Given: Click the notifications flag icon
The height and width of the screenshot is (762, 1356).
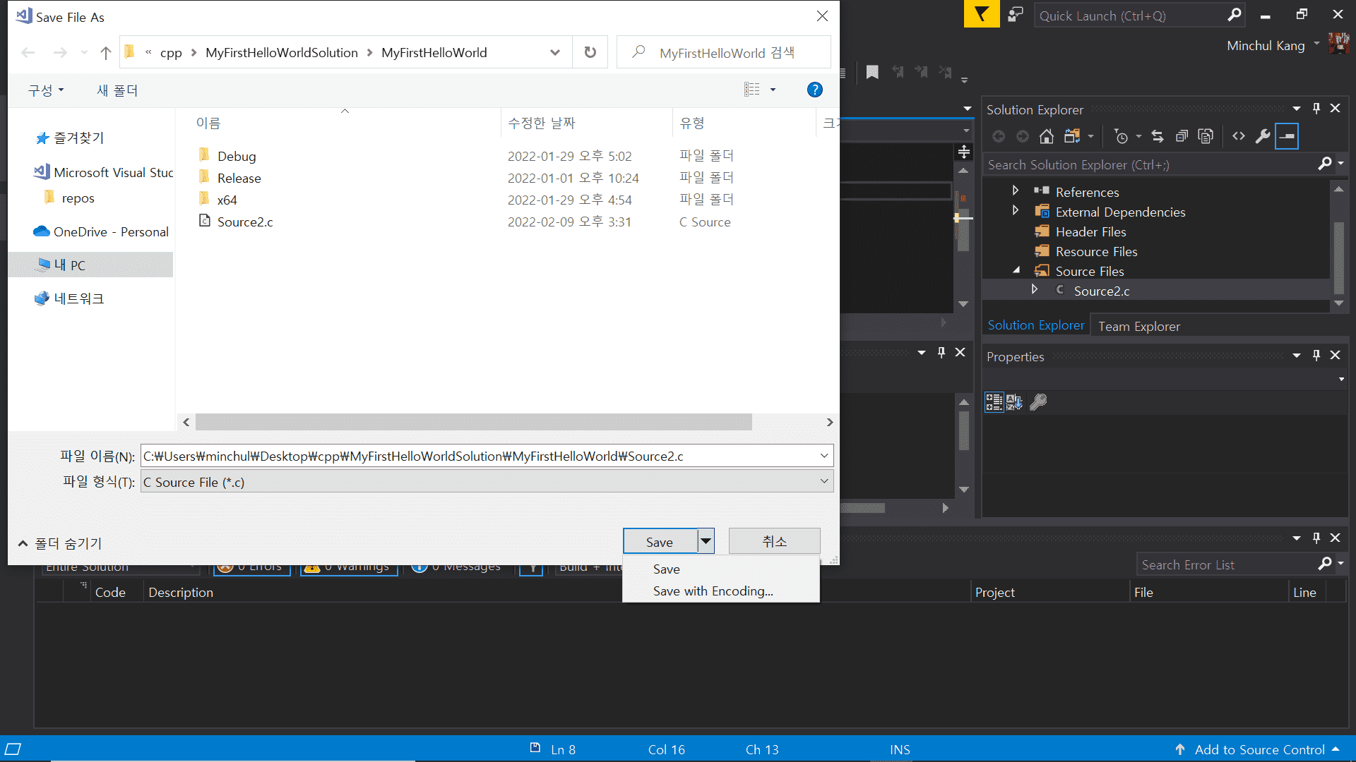Looking at the screenshot, I should tap(982, 14).
